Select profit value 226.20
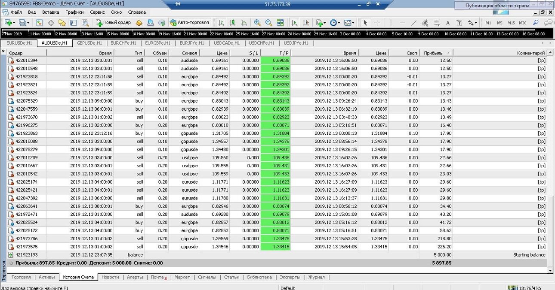Viewport: 555px width, 290px height. [444, 247]
